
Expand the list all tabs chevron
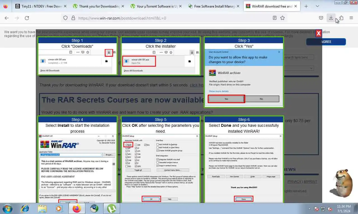pyautogui.click(x=317, y=6)
